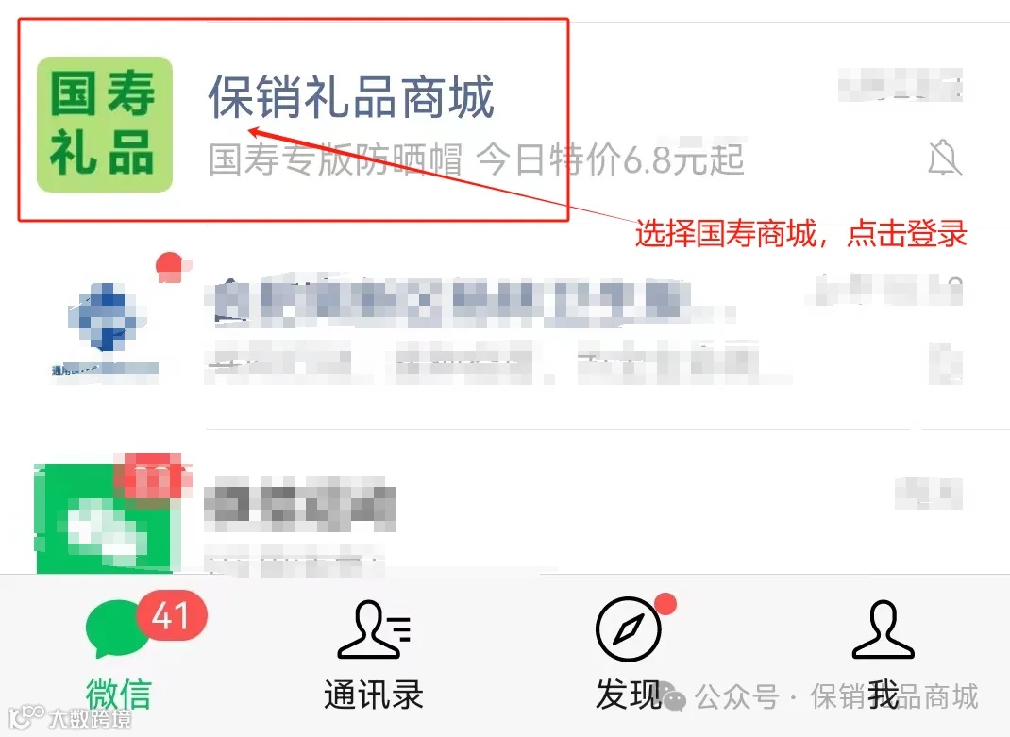Switch to the 通讯录 tab label
1010x737 pixels.
coord(374,695)
